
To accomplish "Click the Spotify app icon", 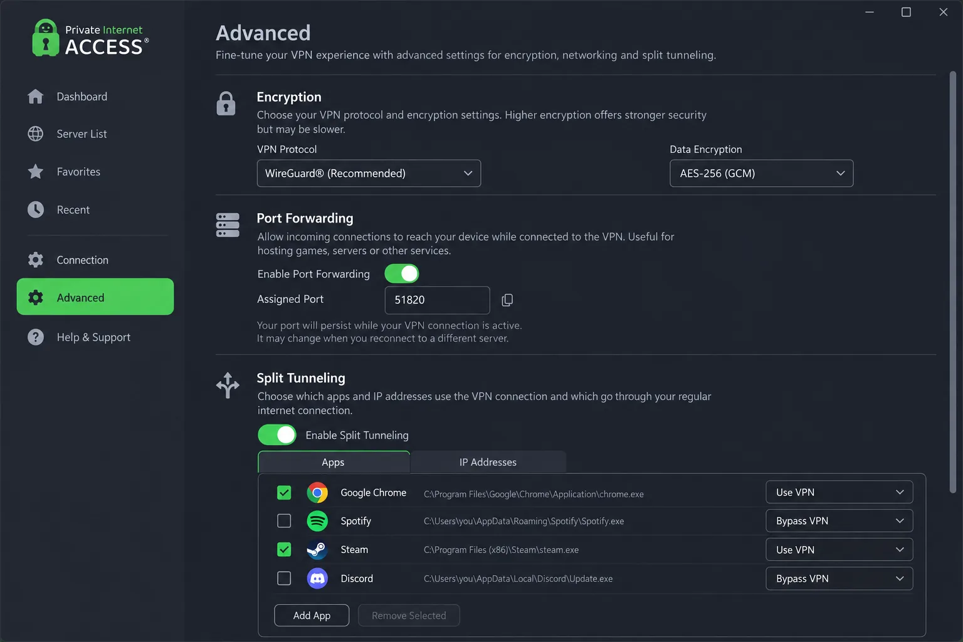I will click(x=317, y=521).
